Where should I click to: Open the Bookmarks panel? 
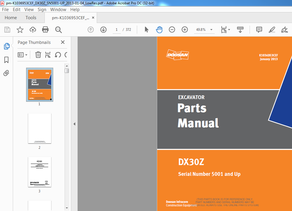click(x=6, y=60)
